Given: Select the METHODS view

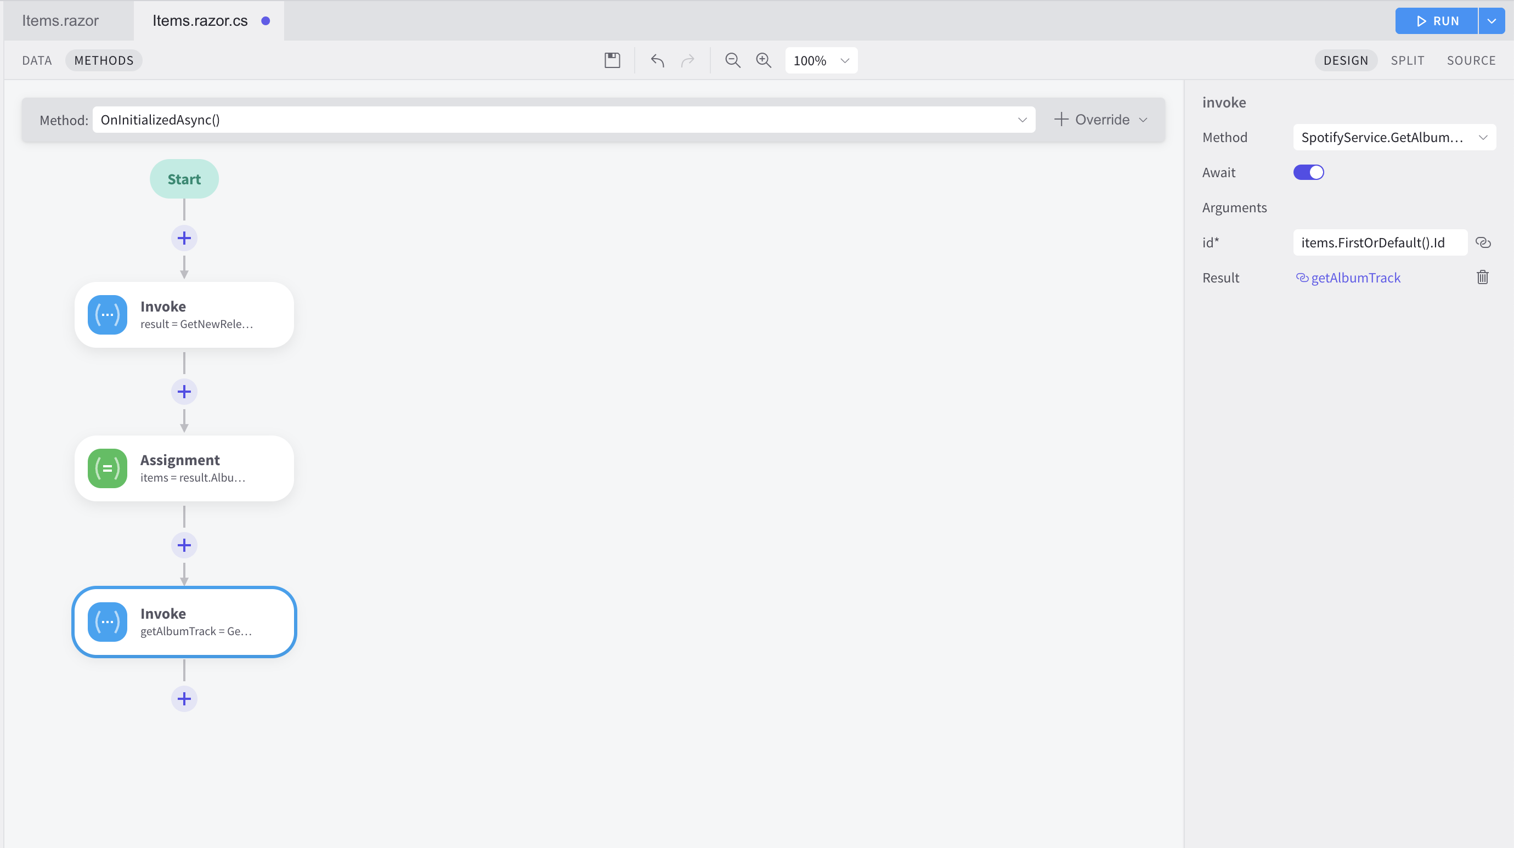Looking at the screenshot, I should click(104, 60).
